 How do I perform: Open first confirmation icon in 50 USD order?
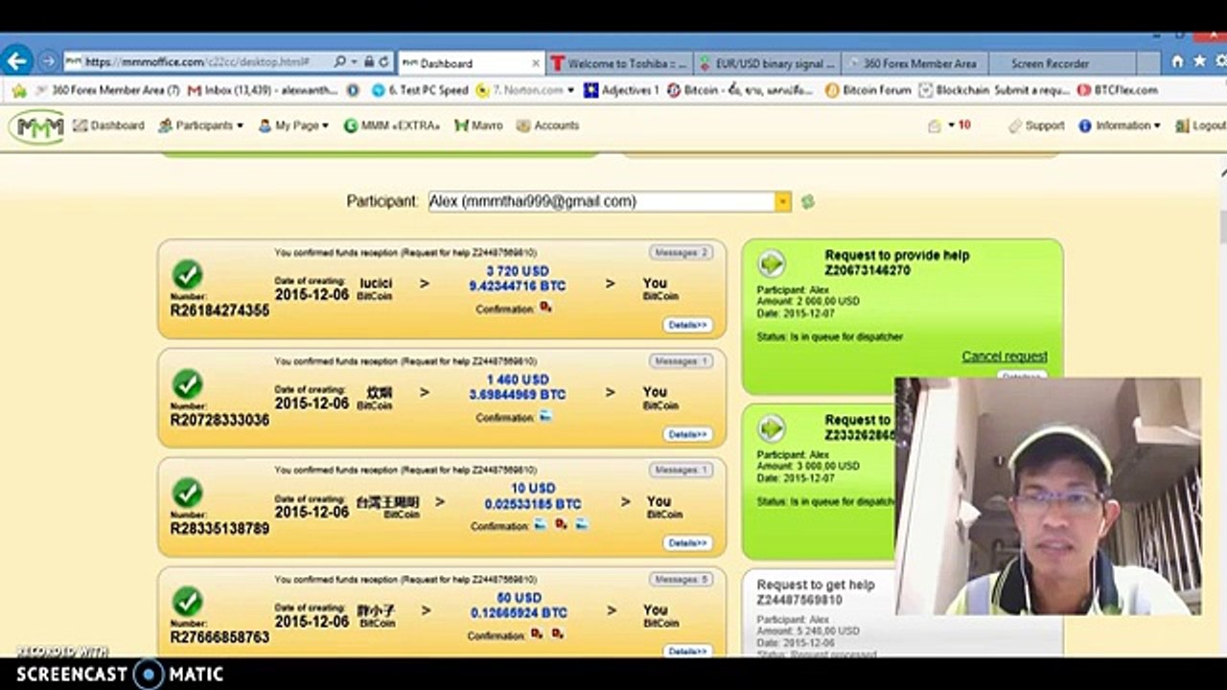pyautogui.click(x=537, y=633)
